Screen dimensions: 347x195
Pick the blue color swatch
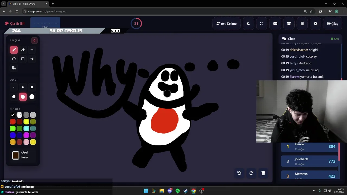pyautogui.click(x=13, y=135)
